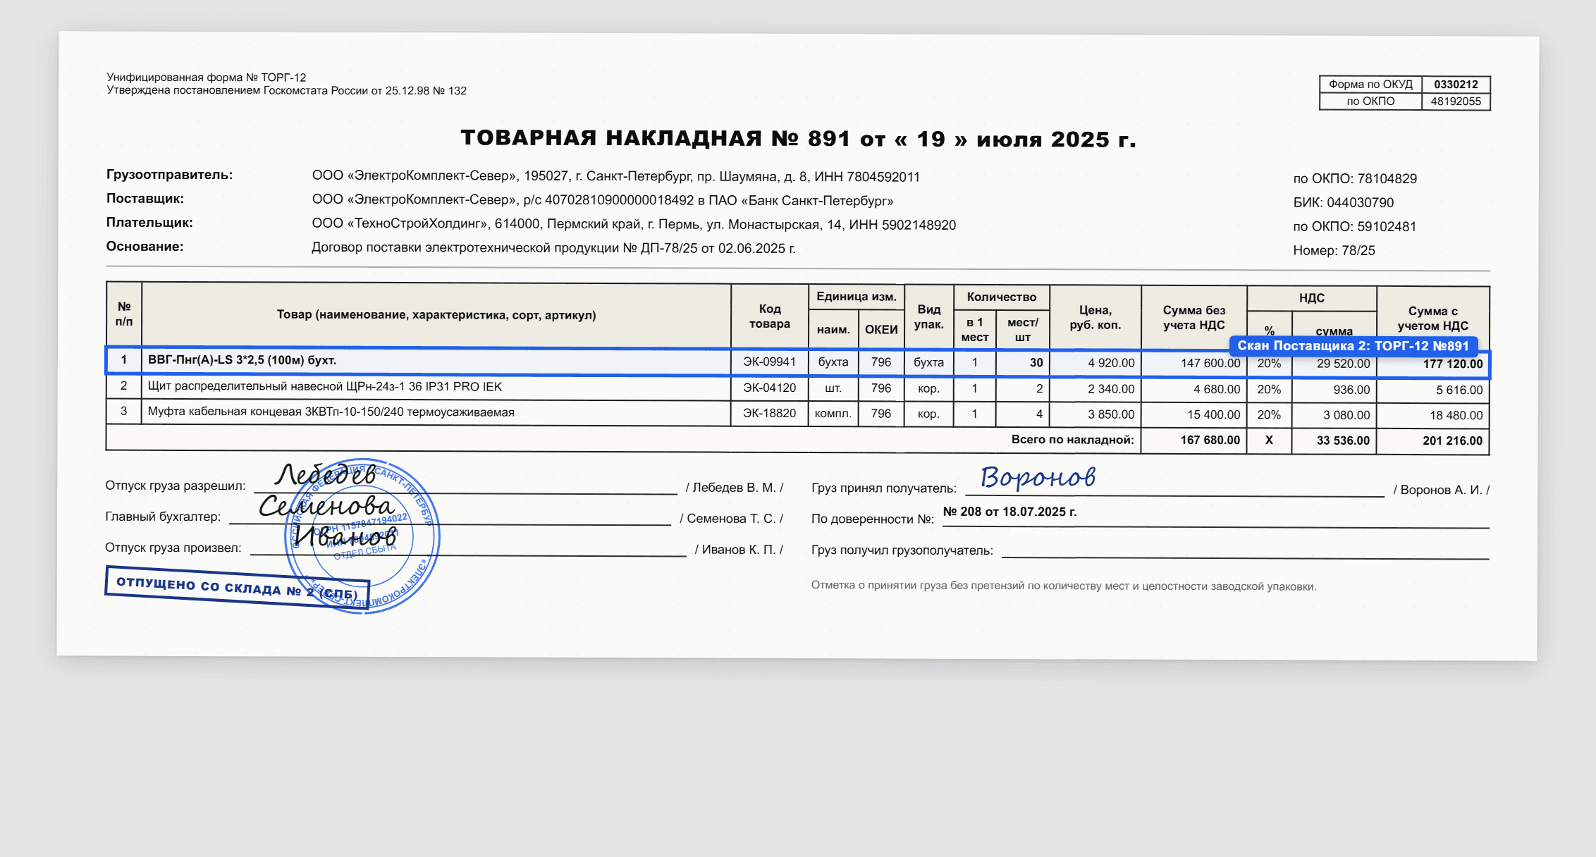The height and width of the screenshot is (857, 1596).
Task: Click the price cell '2 340.00'
Action: click(x=1111, y=389)
